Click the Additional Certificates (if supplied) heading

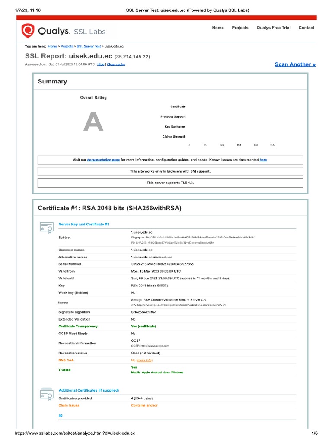89,390
